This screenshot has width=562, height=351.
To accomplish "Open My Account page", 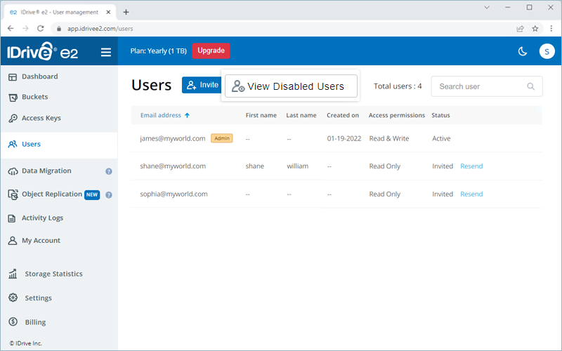I will point(41,241).
